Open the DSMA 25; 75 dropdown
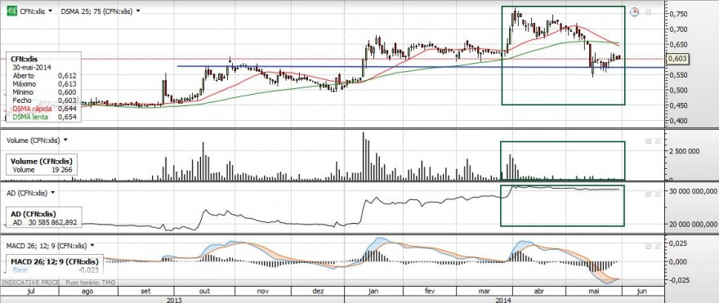Viewport: 719px width, 303px height. tap(138, 11)
